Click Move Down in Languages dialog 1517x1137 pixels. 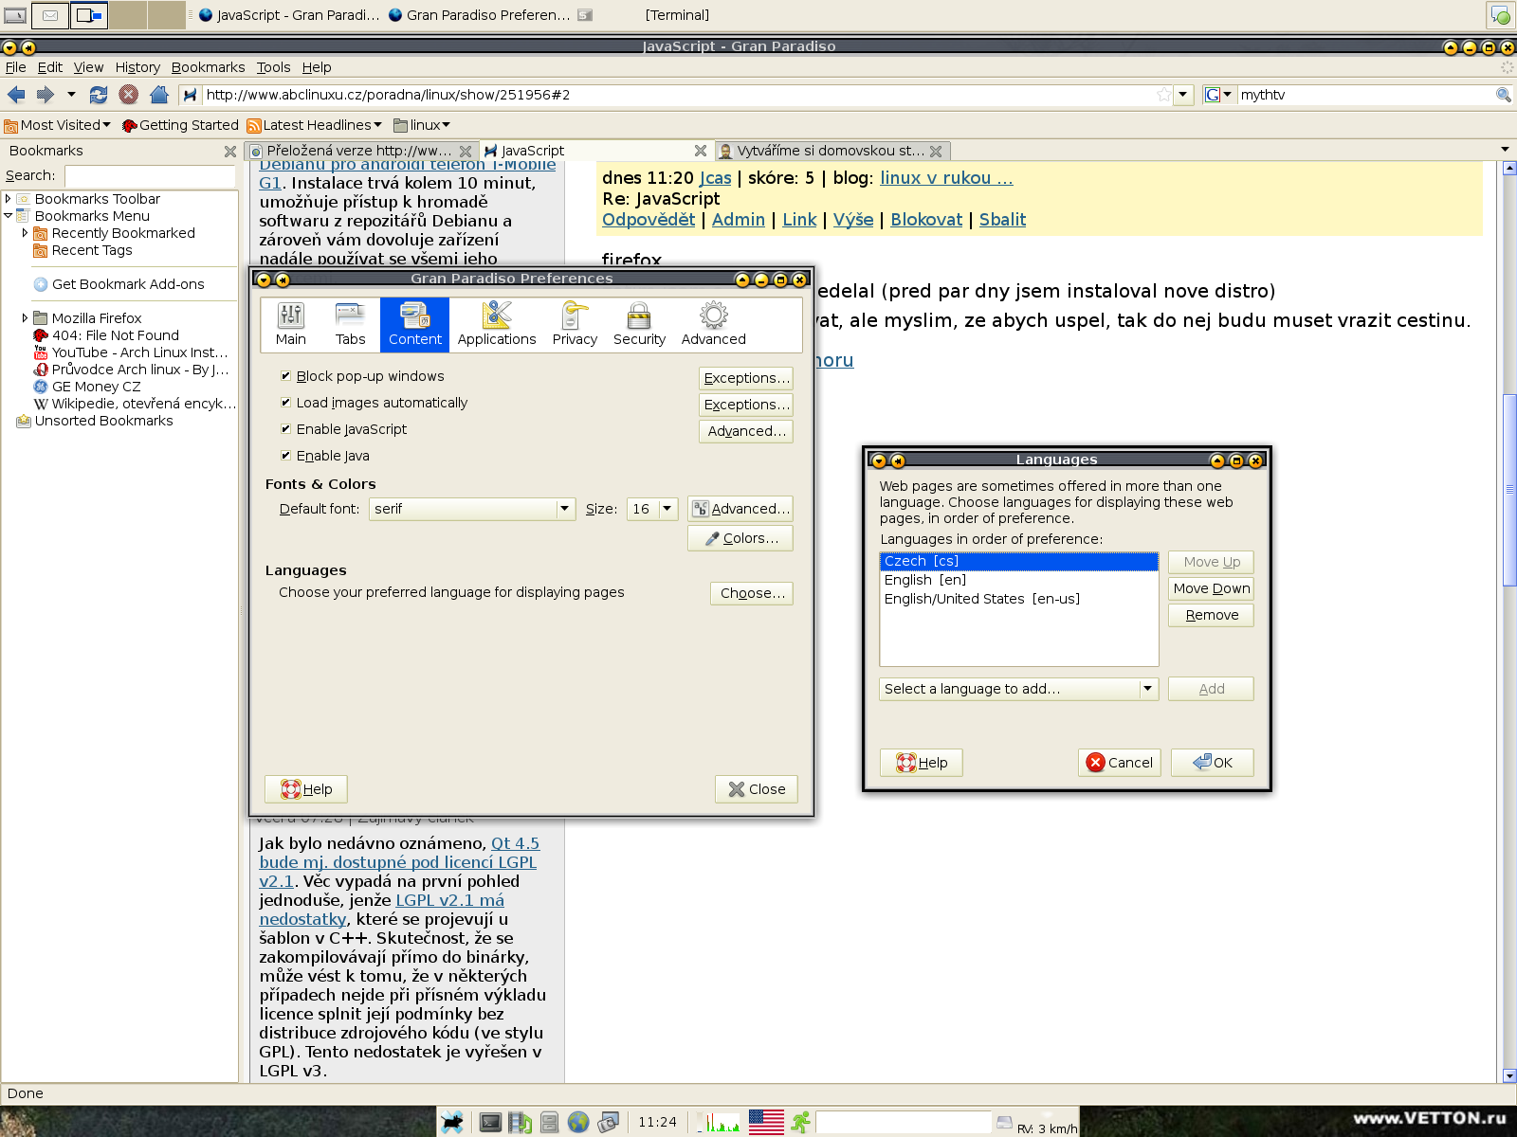pyautogui.click(x=1211, y=588)
